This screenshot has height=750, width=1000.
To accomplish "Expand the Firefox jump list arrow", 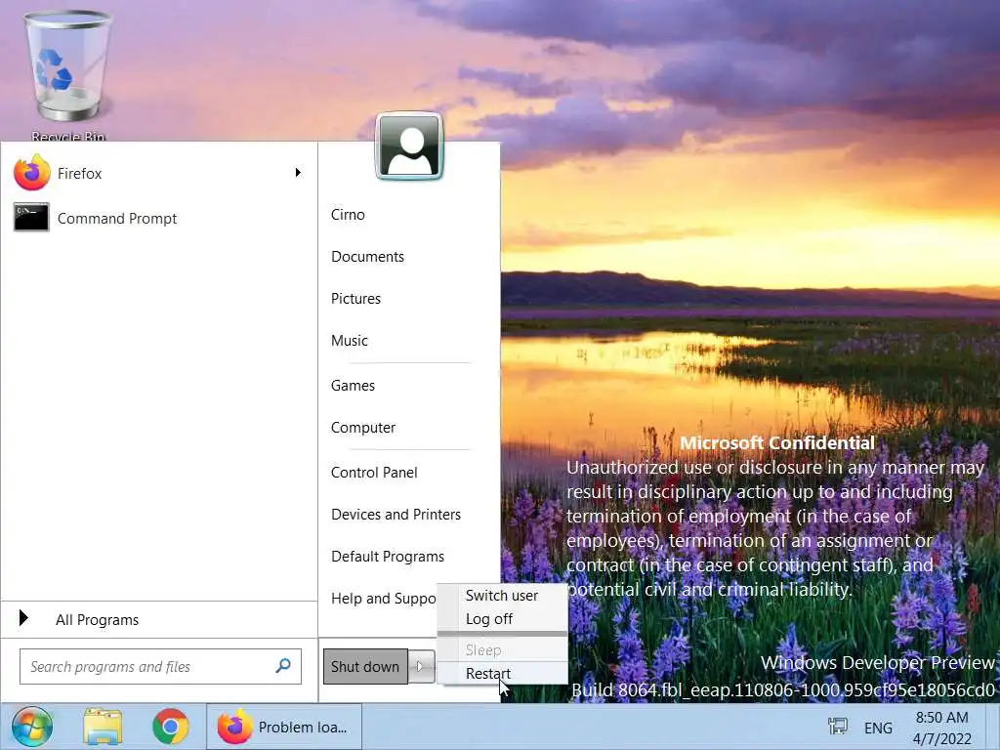I will pos(298,173).
